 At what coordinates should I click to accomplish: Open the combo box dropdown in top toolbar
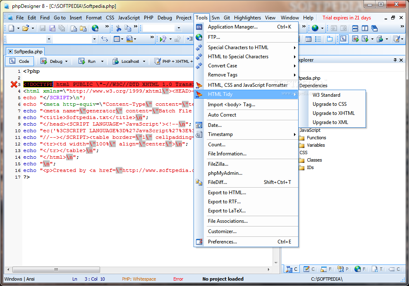pos(179,28)
